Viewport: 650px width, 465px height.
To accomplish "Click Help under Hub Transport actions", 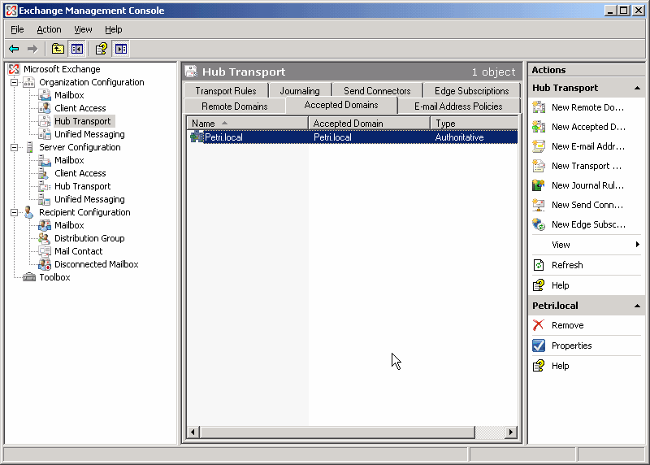I will click(560, 285).
